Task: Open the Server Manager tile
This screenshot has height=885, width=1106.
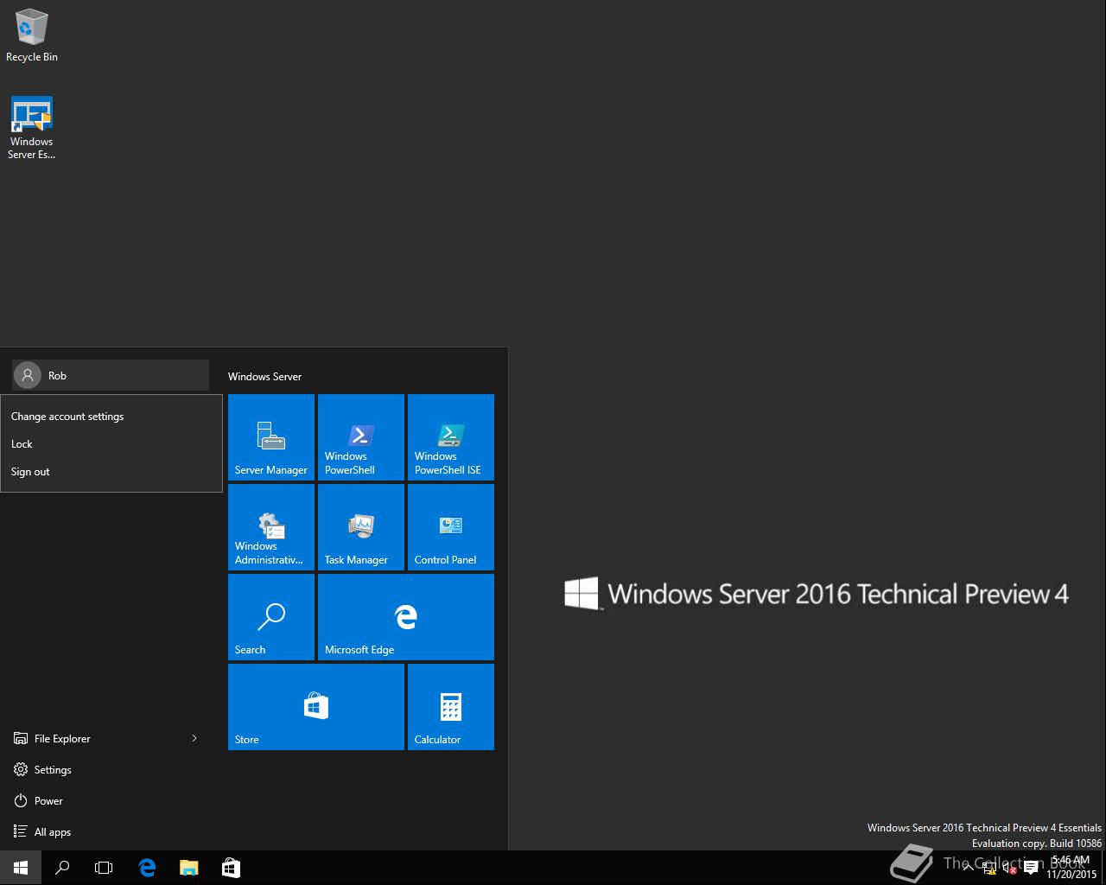Action: (x=271, y=437)
